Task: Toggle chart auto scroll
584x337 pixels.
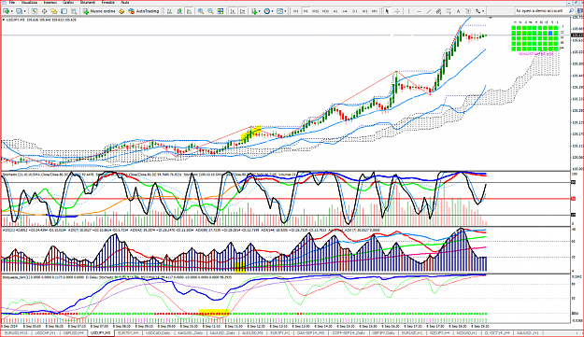Action: (x=233, y=11)
